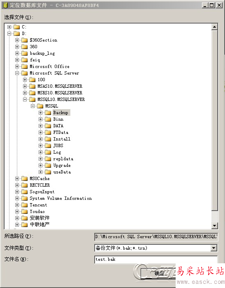Collapse the MSSQL10.MSSQLSERVER node
225x288 pixels.
[25, 100]
